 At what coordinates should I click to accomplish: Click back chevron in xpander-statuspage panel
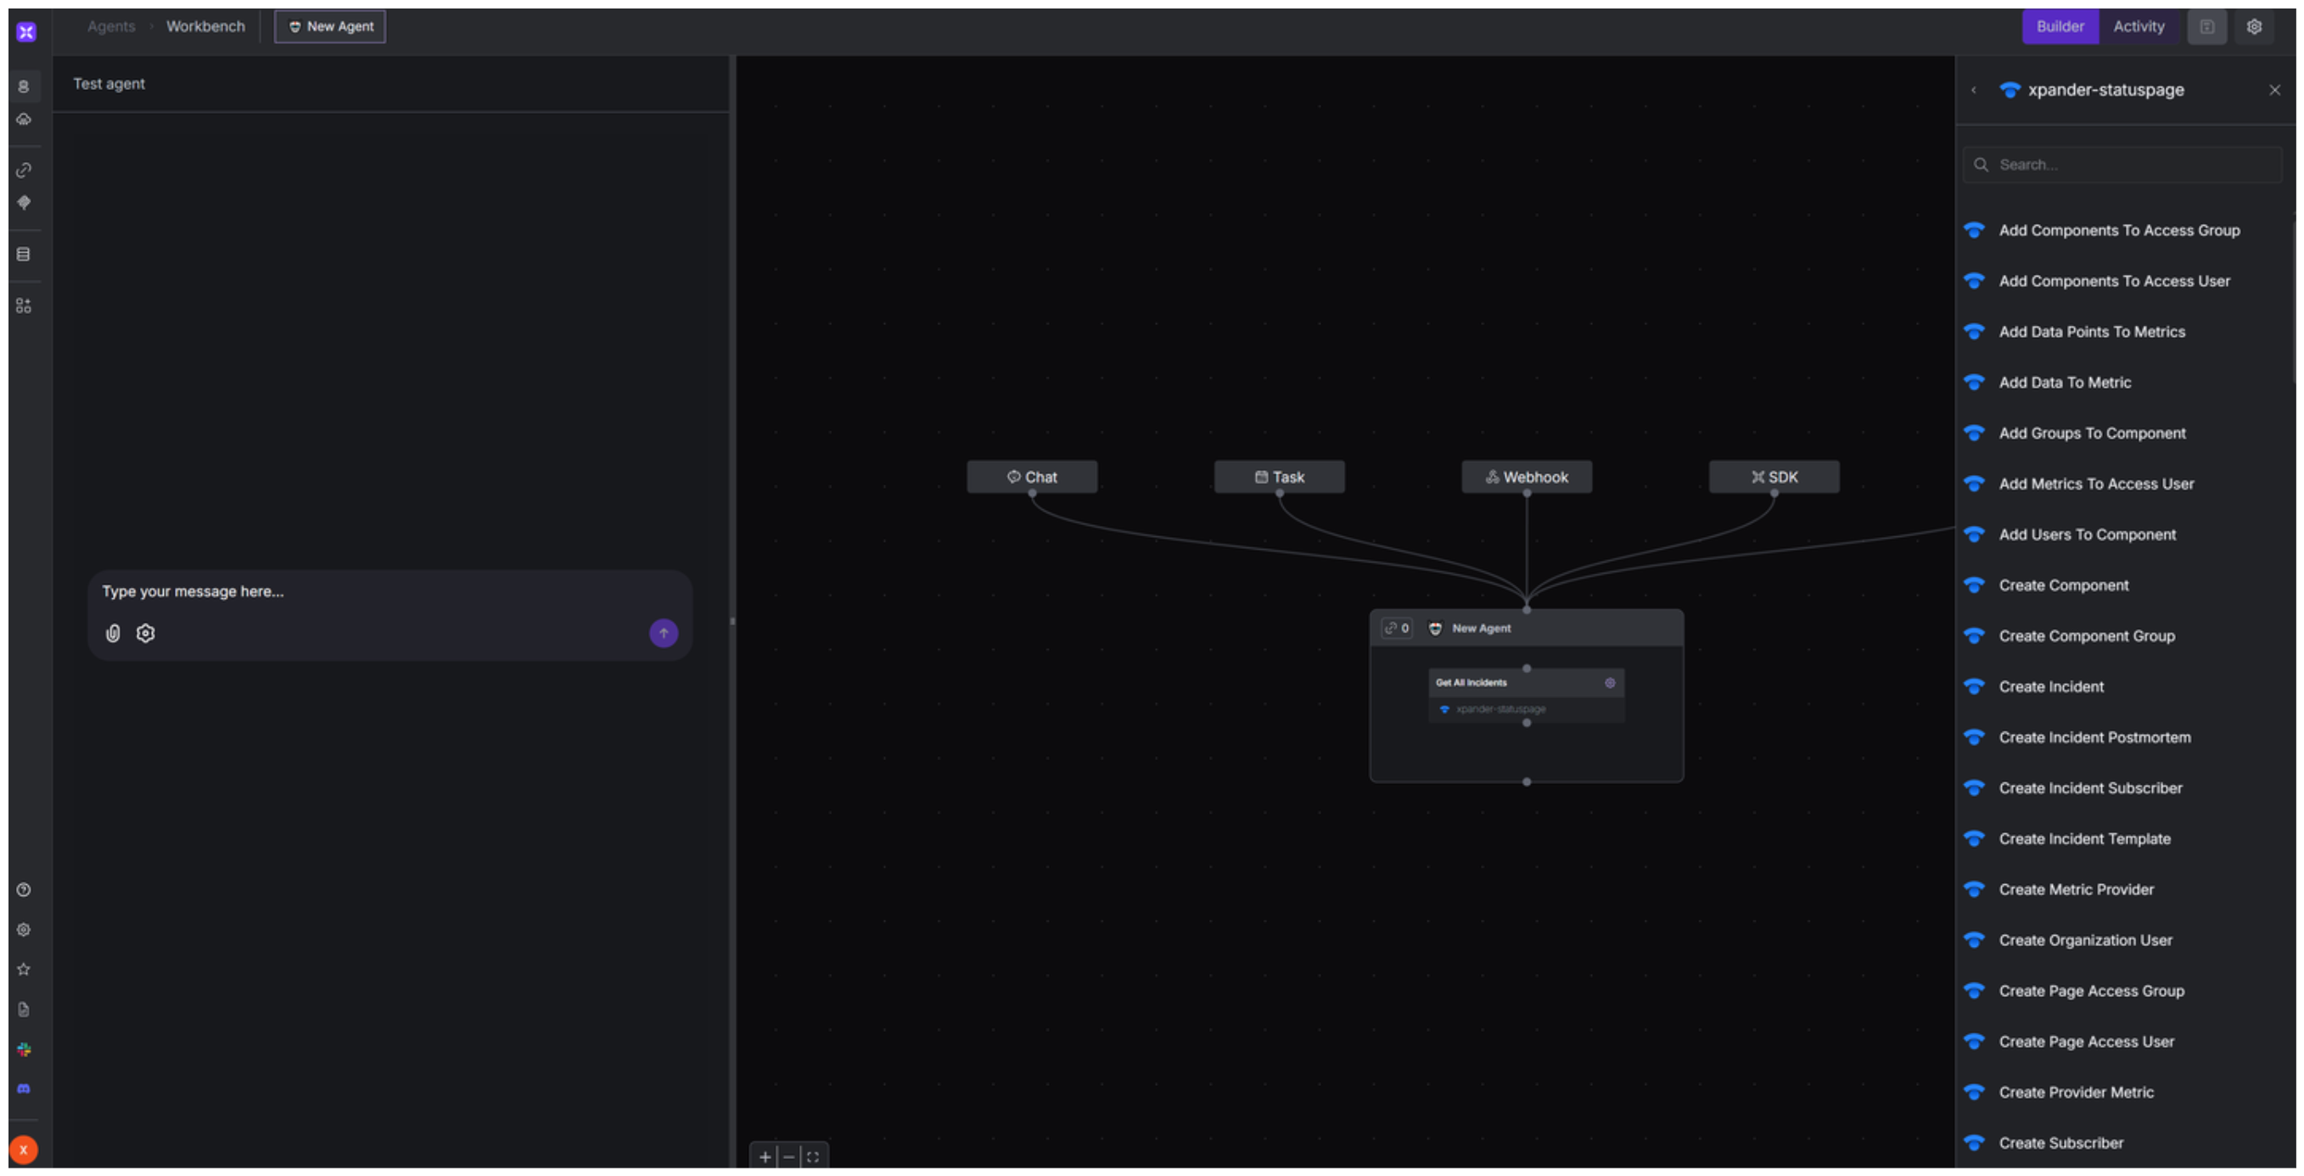click(1973, 90)
